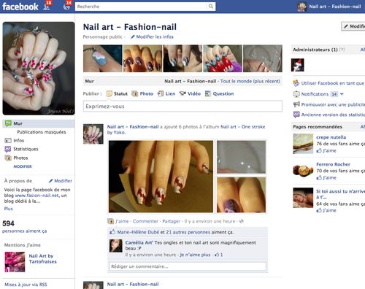Click the Photos sidebar icon
The image size is (365, 289).
pos(8,158)
